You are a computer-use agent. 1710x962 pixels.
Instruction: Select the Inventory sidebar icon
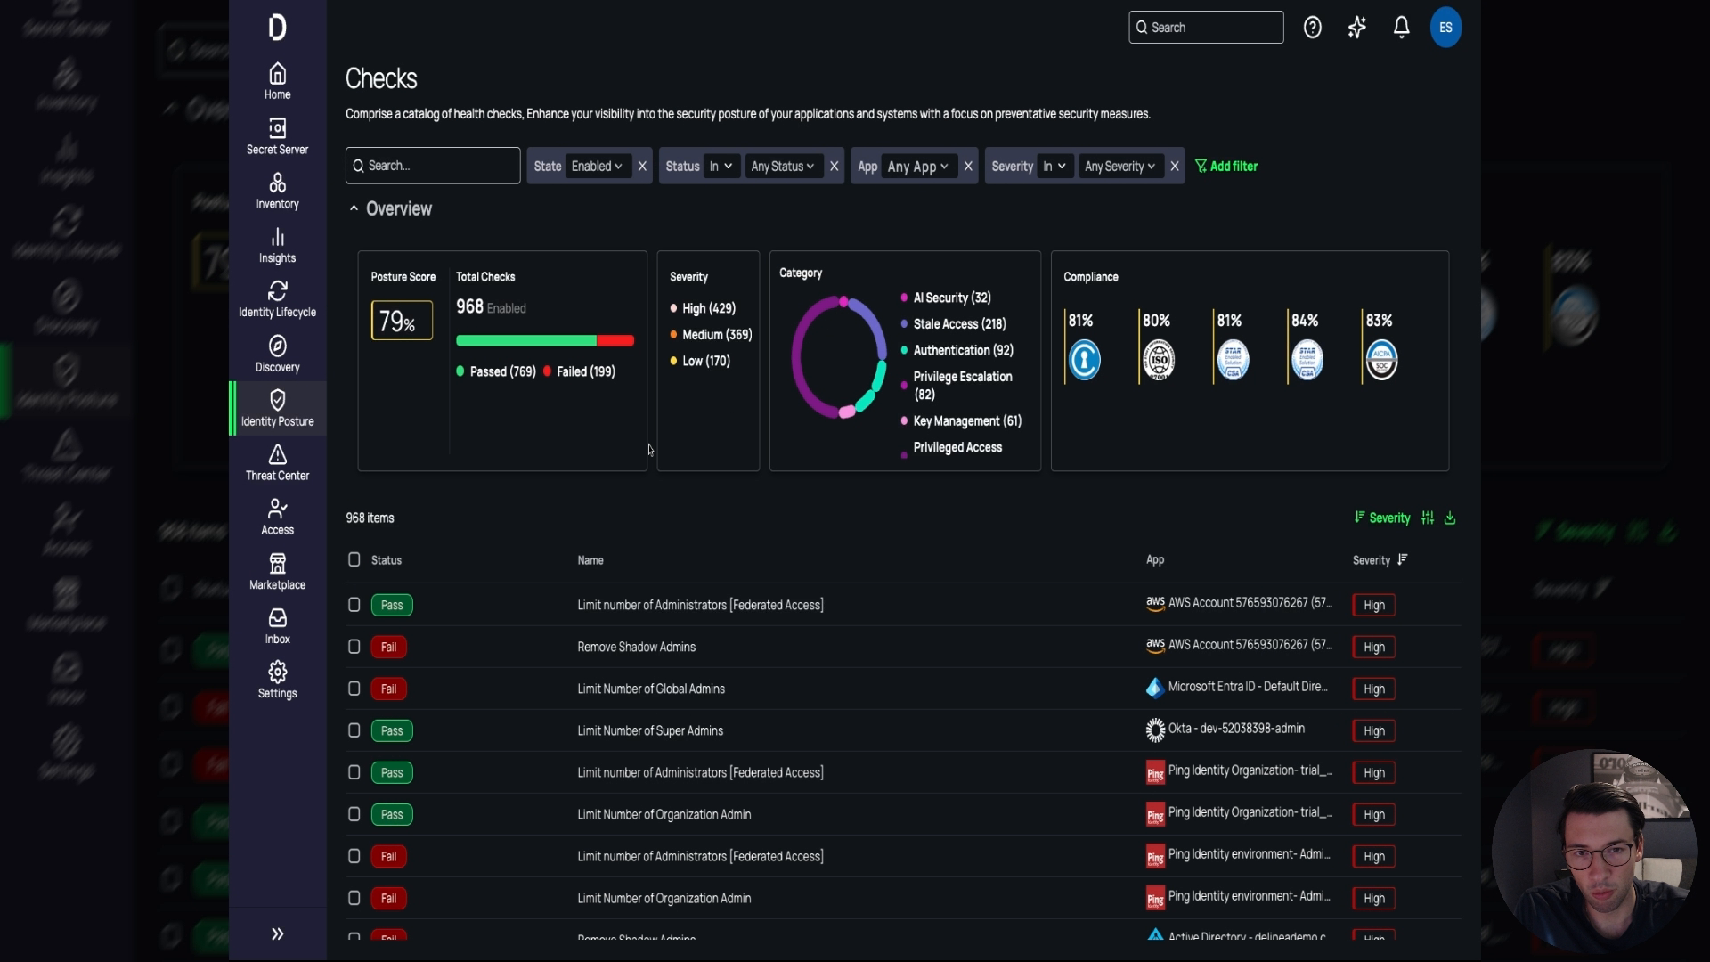pos(277,191)
